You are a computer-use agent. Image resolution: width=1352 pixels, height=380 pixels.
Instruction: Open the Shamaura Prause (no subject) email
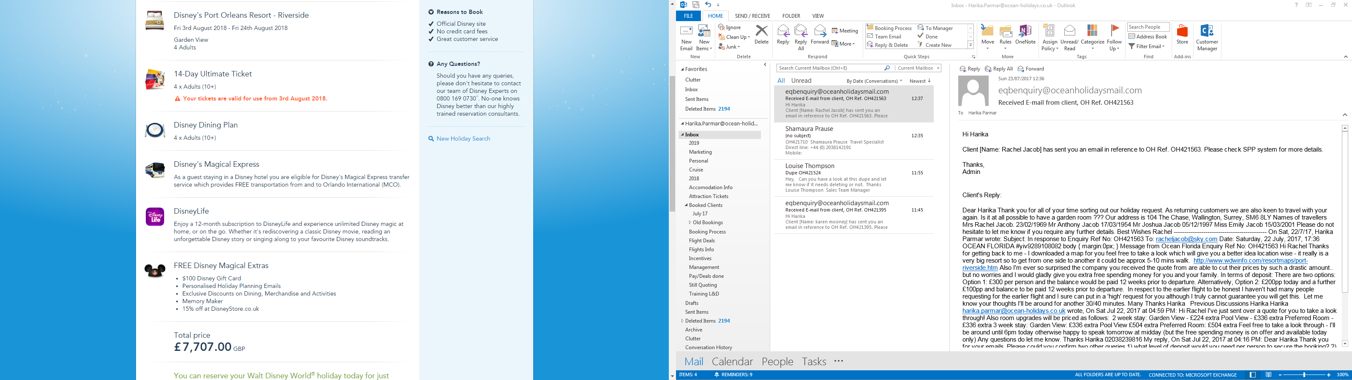(854, 141)
